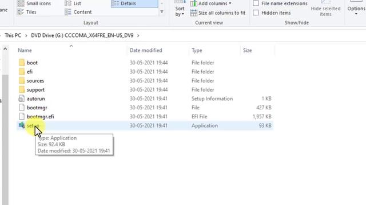
Task: Select the bootmgr.efi file icon
Action: pyautogui.click(x=22, y=116)
